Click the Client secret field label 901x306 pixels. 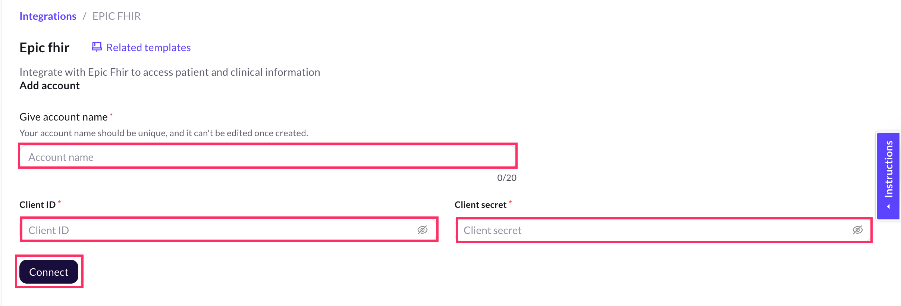click(480, 205)
